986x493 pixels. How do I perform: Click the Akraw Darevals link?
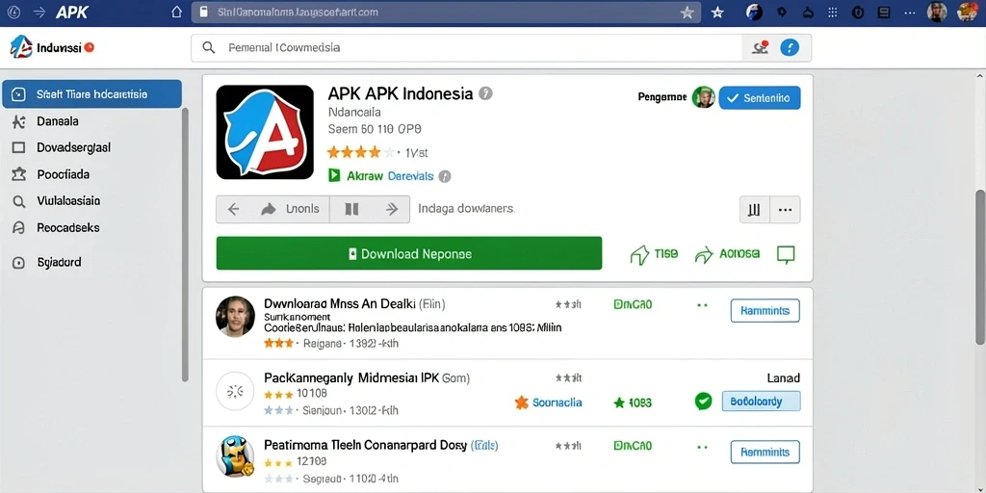[390, 177]
